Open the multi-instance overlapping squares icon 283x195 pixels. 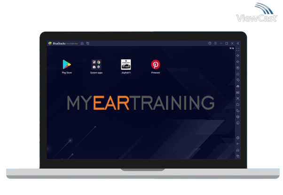[238, 111]
